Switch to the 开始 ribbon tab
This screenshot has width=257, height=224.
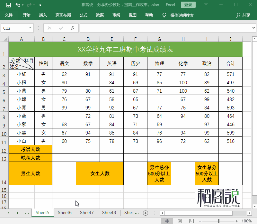(x=26, y=15)
